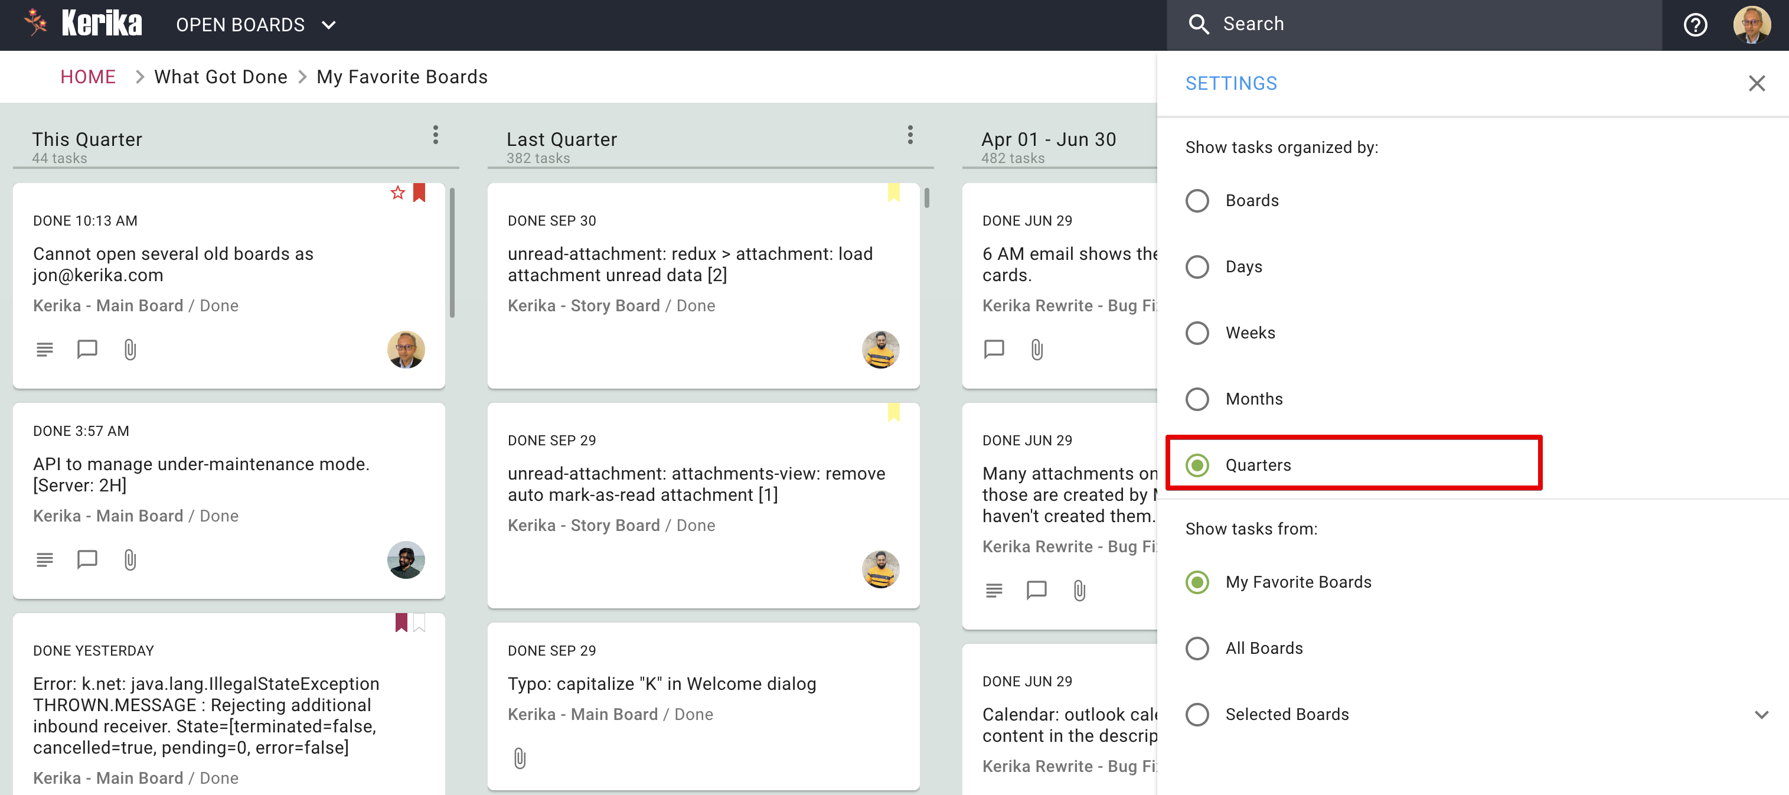Click the dark red tag on the IllegalStateException card
The image size is (1789, 795).
click(x=401, y=623)
